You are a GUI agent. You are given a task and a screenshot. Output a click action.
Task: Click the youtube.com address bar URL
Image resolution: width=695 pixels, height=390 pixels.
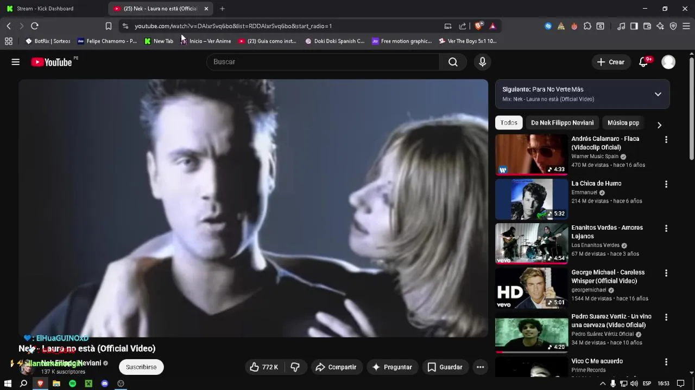pos(233,26)
